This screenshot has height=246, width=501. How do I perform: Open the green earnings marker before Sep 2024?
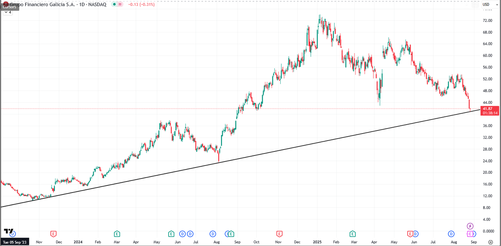(x=231, y=234)
